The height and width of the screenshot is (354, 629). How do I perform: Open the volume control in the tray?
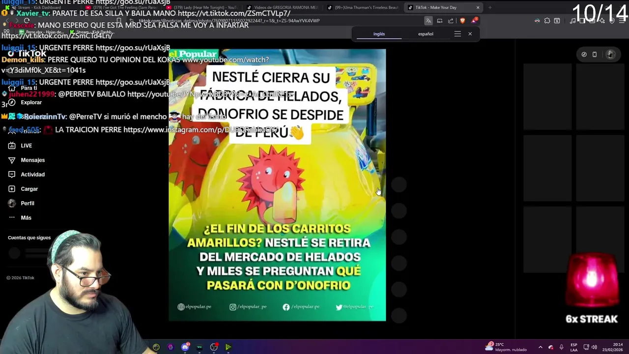(x=594, y=347)
